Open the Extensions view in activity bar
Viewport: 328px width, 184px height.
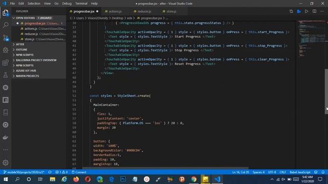[x=6, y=62]
